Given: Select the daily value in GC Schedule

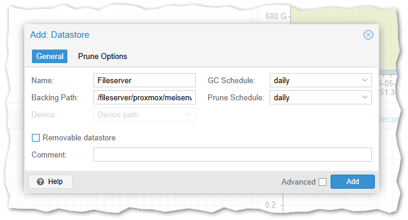Looking at the screenshot, I should 281,80.
